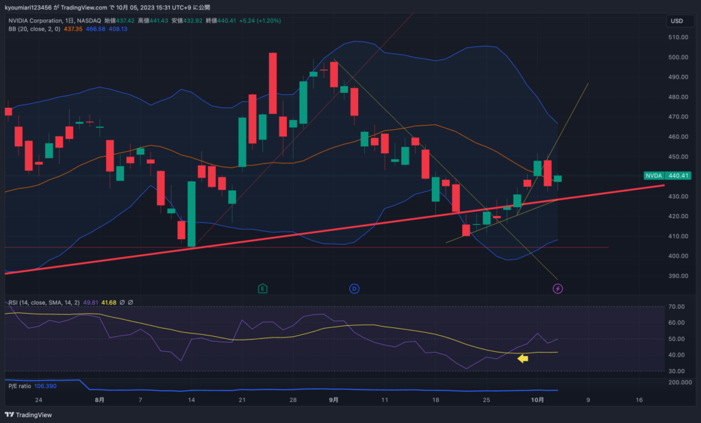701x423 pixels.
Task: Click RSI scale label 40.00
Action: point(676,355)
